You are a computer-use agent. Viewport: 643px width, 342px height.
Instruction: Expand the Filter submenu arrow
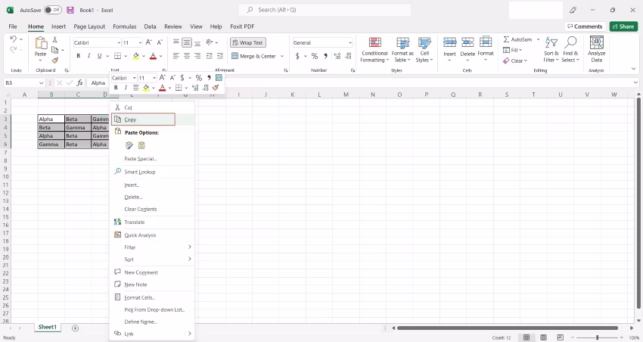click(x=189, y=247)
